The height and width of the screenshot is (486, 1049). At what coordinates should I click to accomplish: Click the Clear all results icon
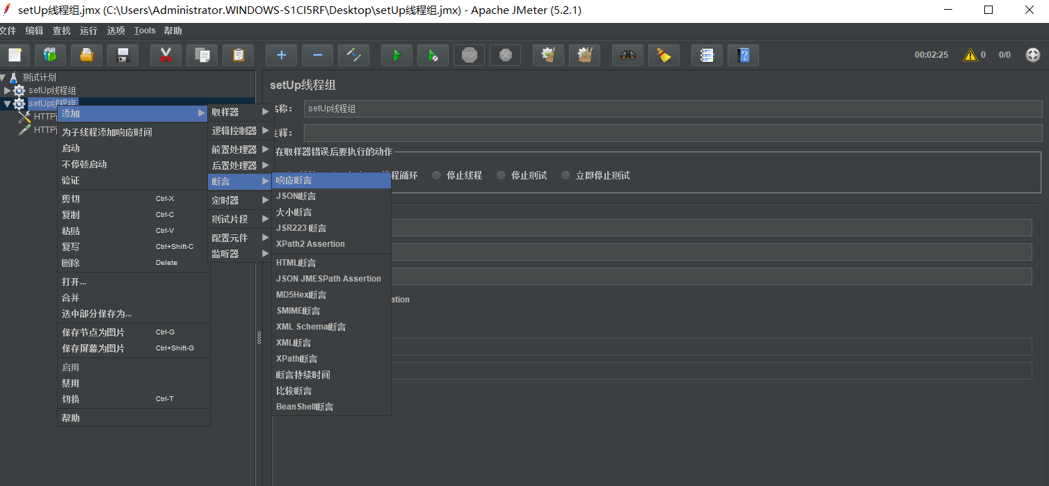click(x=584, y=55)
